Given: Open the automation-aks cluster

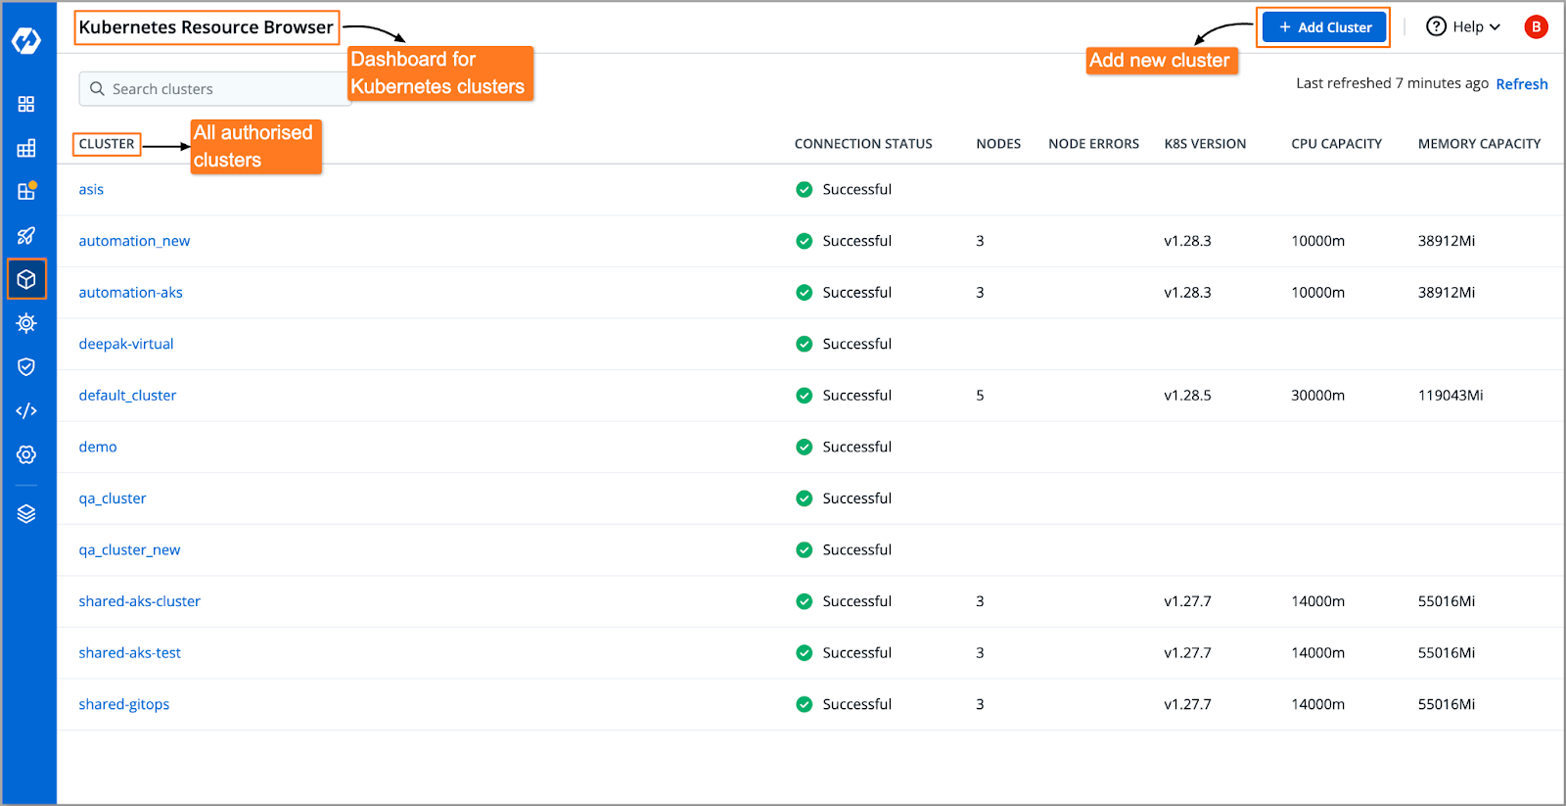Looking at the screenshot, I should click(x=130, y=292).
